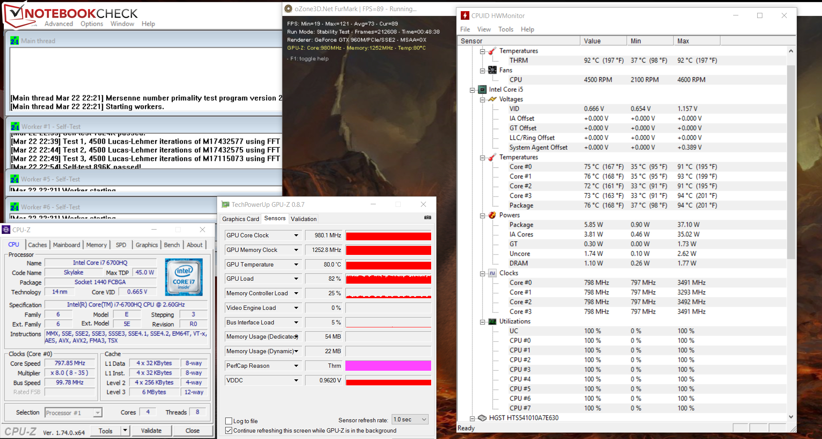Screen dimensions: 822x439
Task: Click the Prime95 Main thread window icon
Action: [15, 41]
